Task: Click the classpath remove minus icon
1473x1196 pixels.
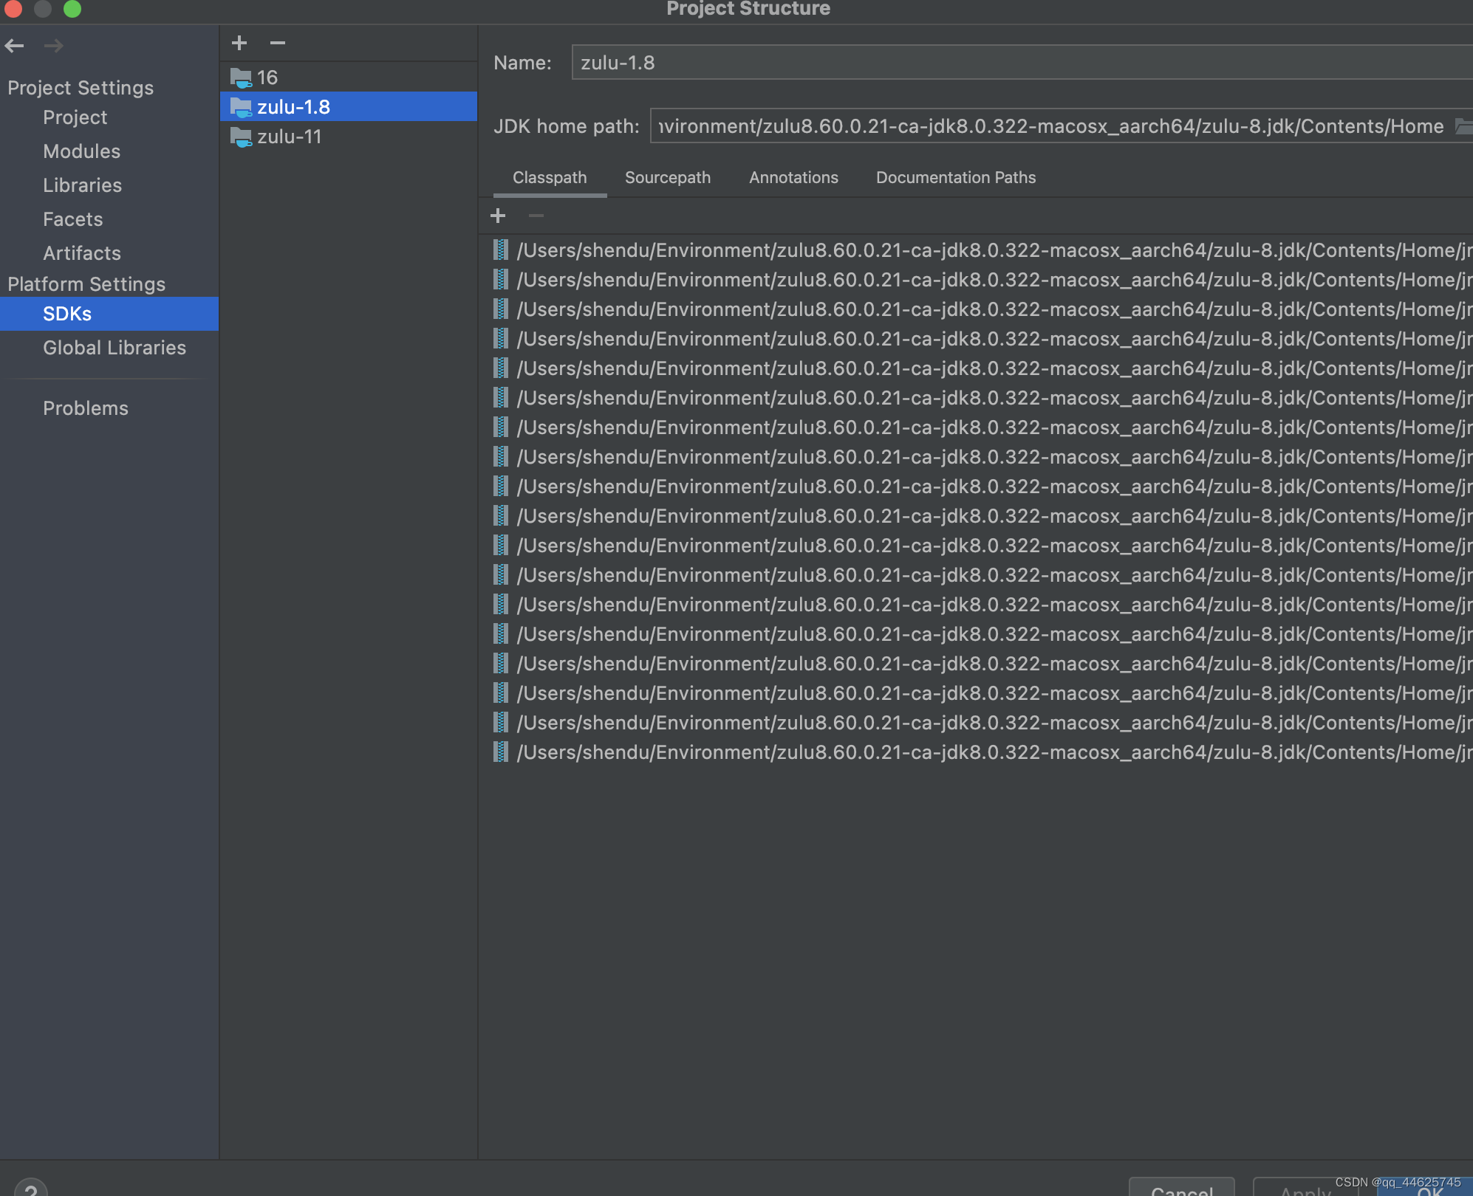Action: point(536,216)
